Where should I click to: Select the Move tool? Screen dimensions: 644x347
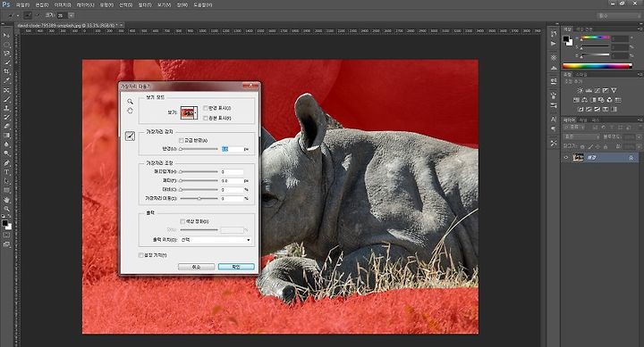[6, 35]
